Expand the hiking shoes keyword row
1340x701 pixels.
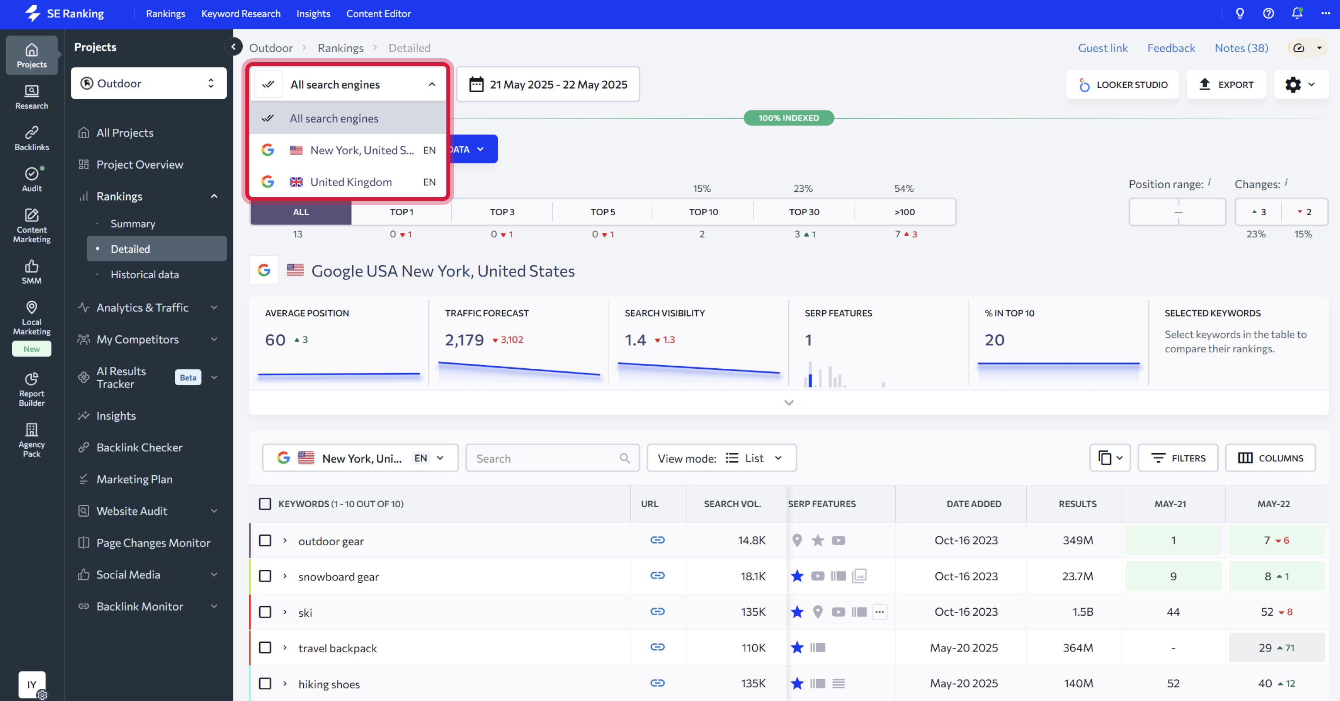point(285,684)
